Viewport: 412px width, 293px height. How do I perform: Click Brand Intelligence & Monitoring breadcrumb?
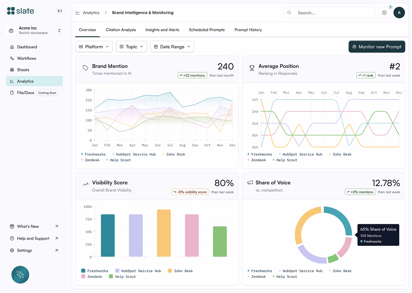(143, 13)
